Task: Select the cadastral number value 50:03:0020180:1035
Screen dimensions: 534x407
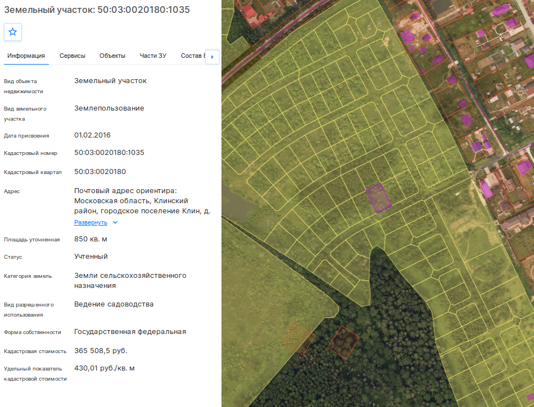Action: (109, 152)
